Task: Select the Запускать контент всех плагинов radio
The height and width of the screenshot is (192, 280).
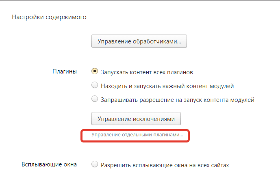Action: 95,72
